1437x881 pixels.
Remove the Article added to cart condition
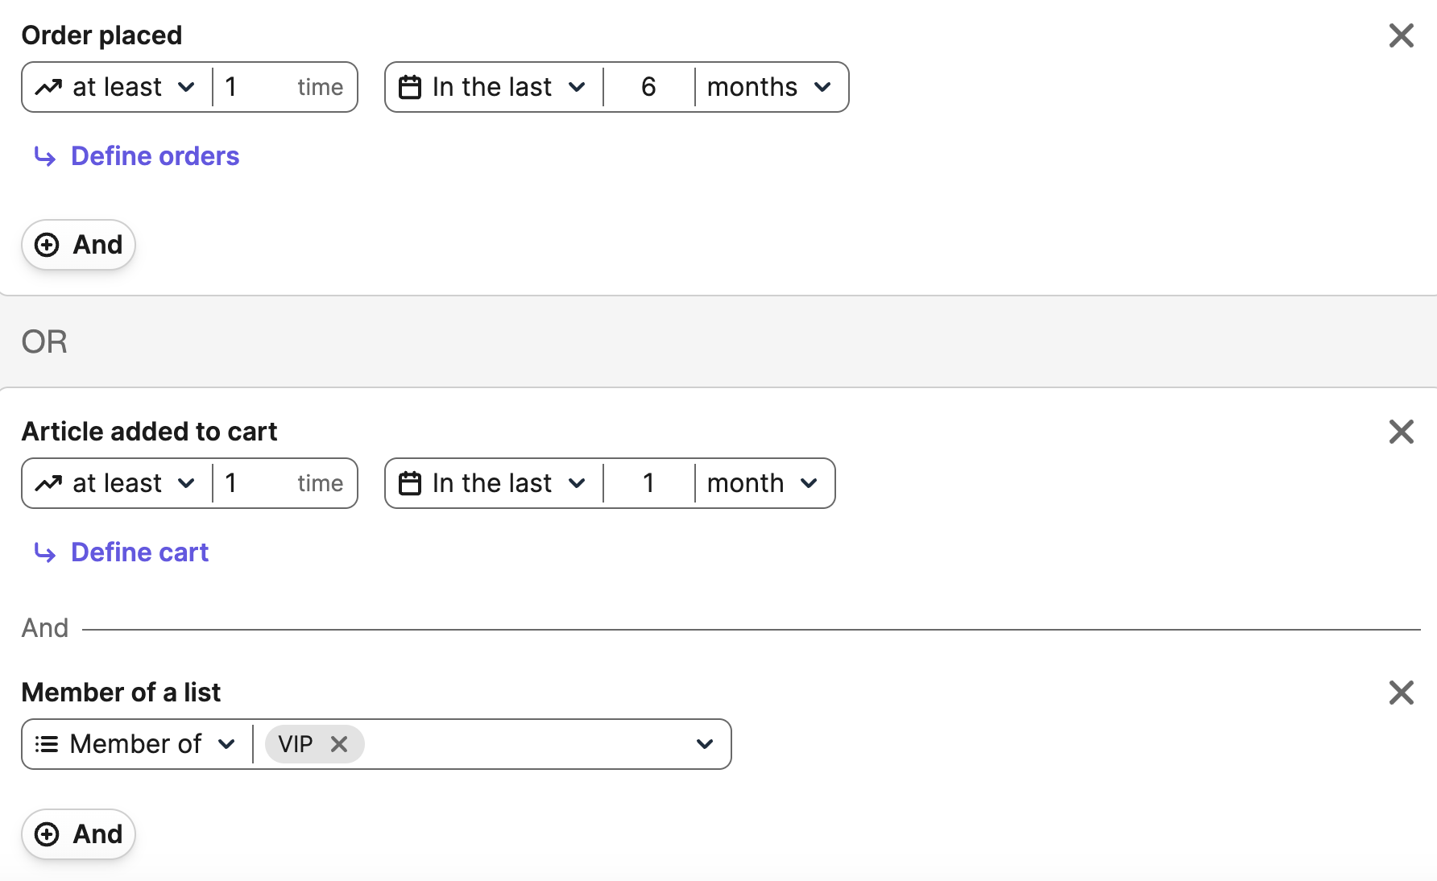click(1401, 432)
